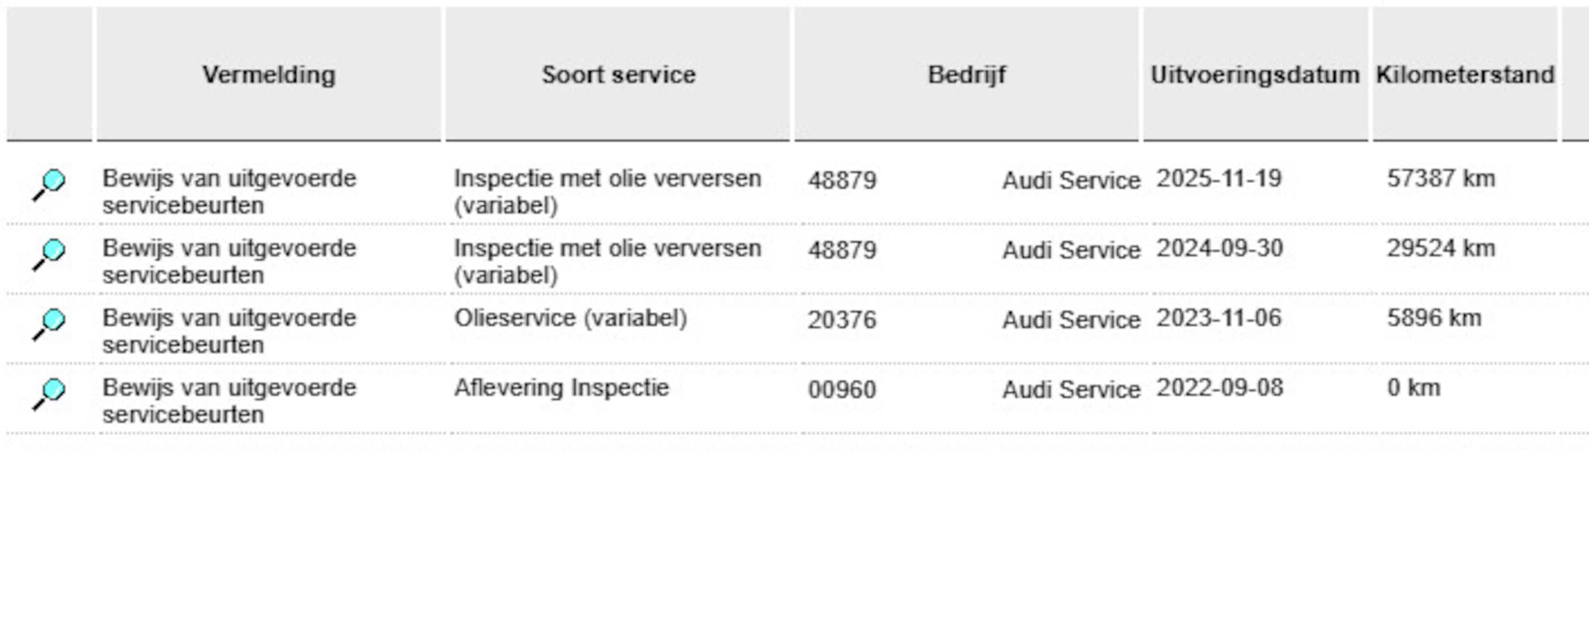Sort by Vermelding column header

pos(269,75)
